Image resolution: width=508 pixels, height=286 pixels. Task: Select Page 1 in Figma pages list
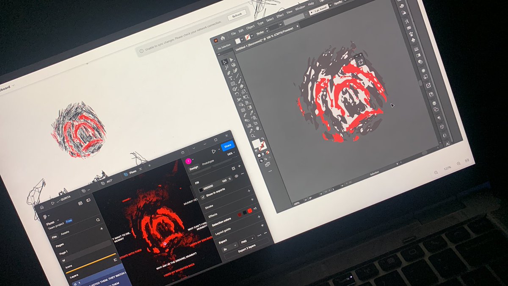pyautogui.click(x=64, y=252)
